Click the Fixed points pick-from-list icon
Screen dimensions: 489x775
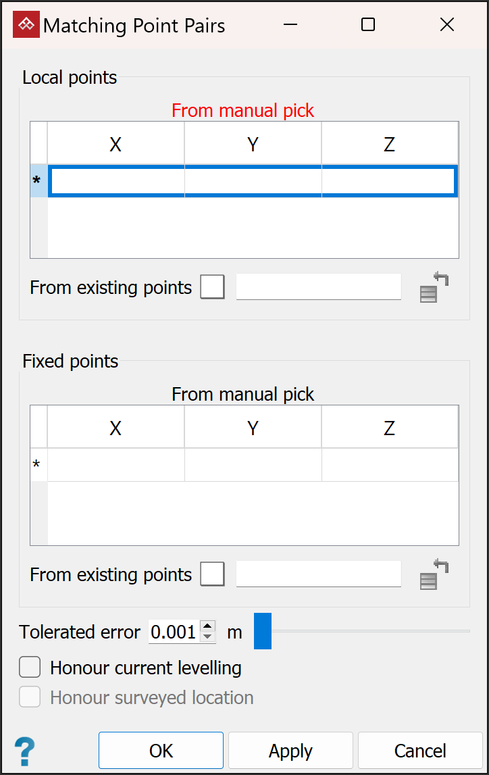tap(434, 574)
